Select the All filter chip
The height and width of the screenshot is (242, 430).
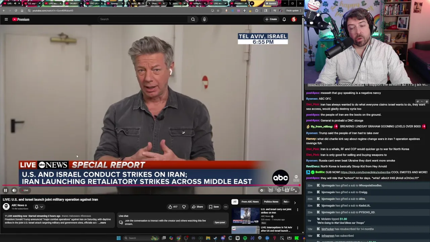[235, 202]
